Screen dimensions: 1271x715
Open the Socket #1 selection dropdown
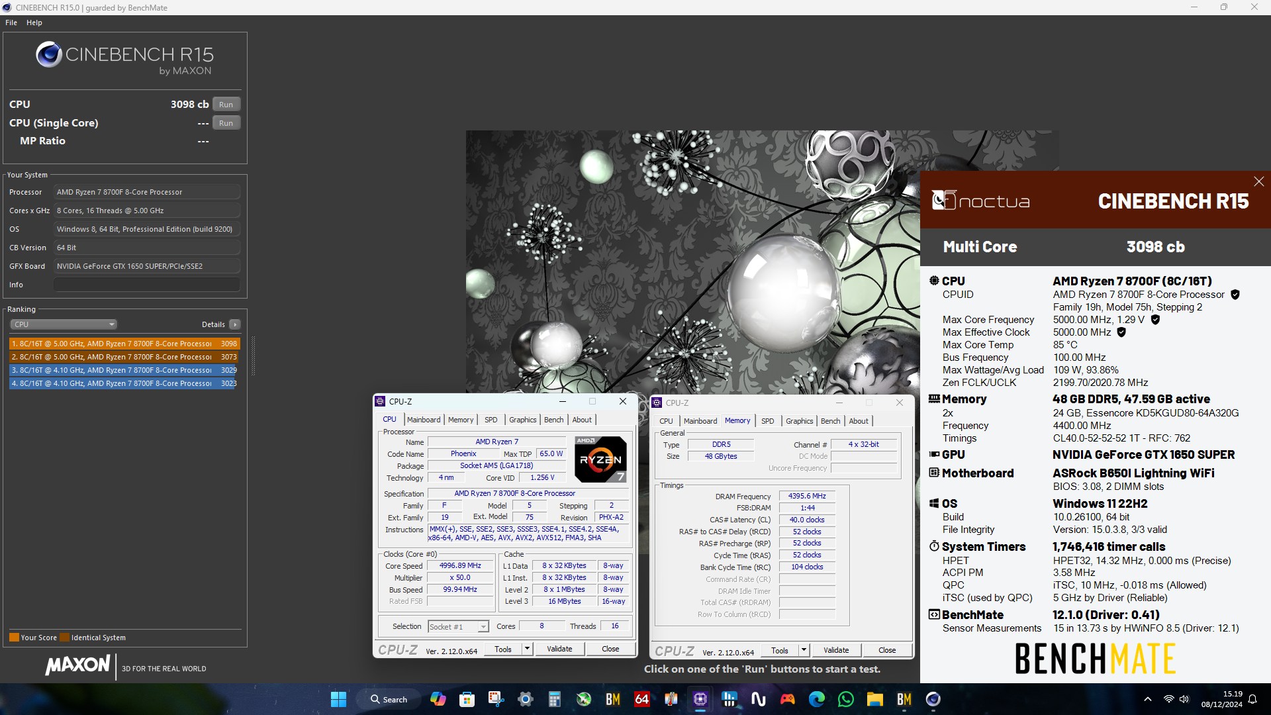click(458, 627)
